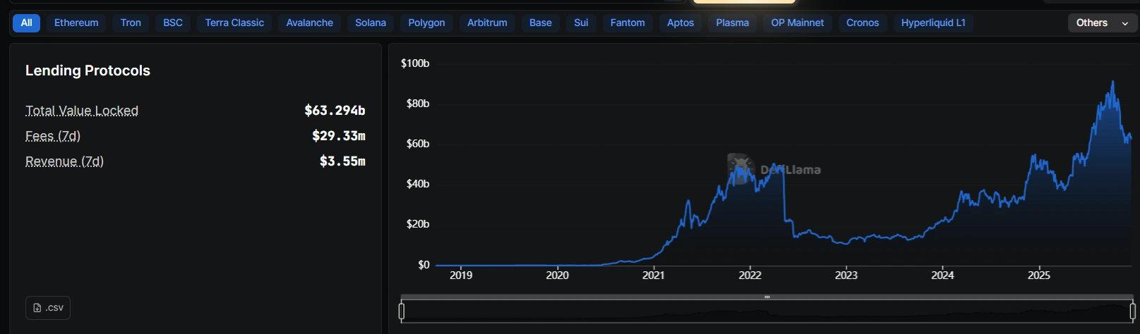The height and width of the screenshot is (334, 1140).
Task: Switch to the Tron chain filter
Action: click(x=131, y=23)
